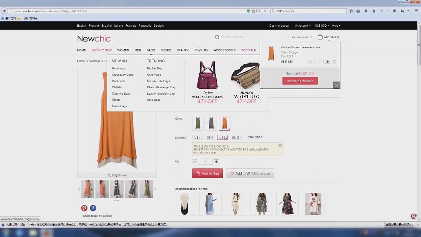Decrease bag item quantity with minus
The width and height of the screenshot is (421, 237).
tap(310, 62)
